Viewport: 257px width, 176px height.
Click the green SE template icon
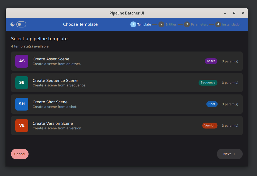click(22, 83)
